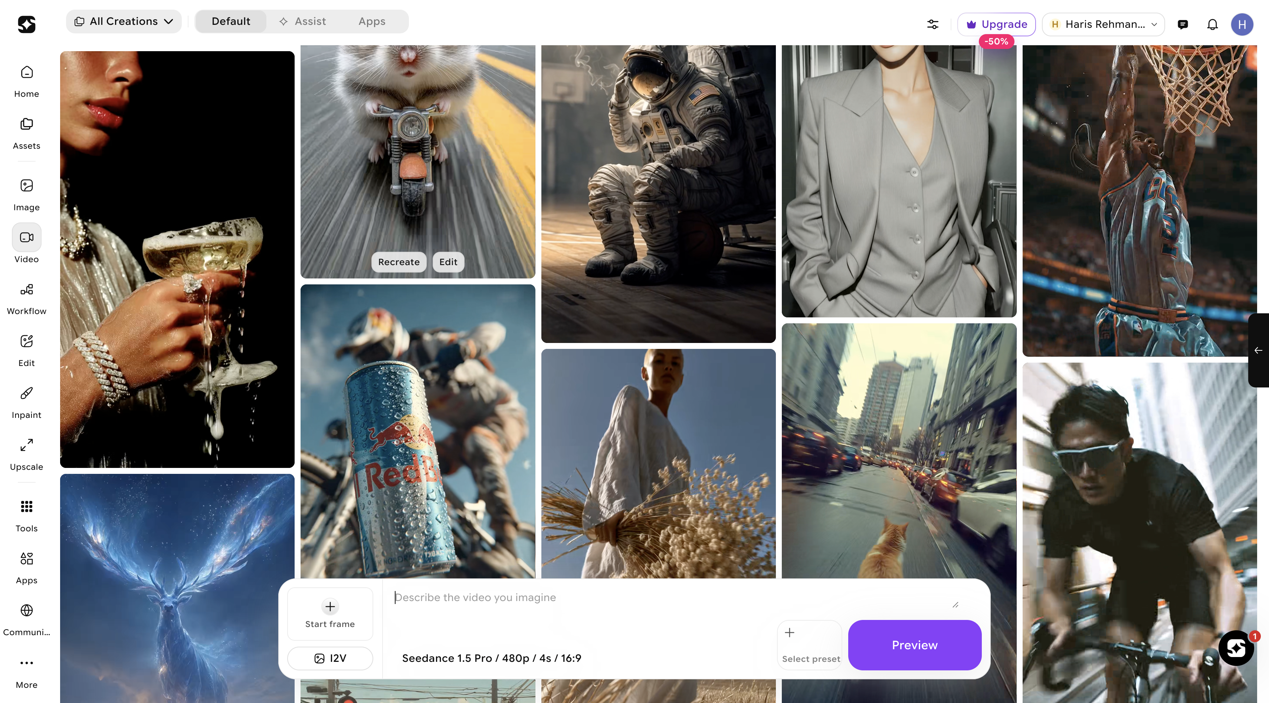Viewport: 1269px width, 703px height.
Task: Toggle the I2V mode button
Action: pyautogui.click(x=330, y=658)
